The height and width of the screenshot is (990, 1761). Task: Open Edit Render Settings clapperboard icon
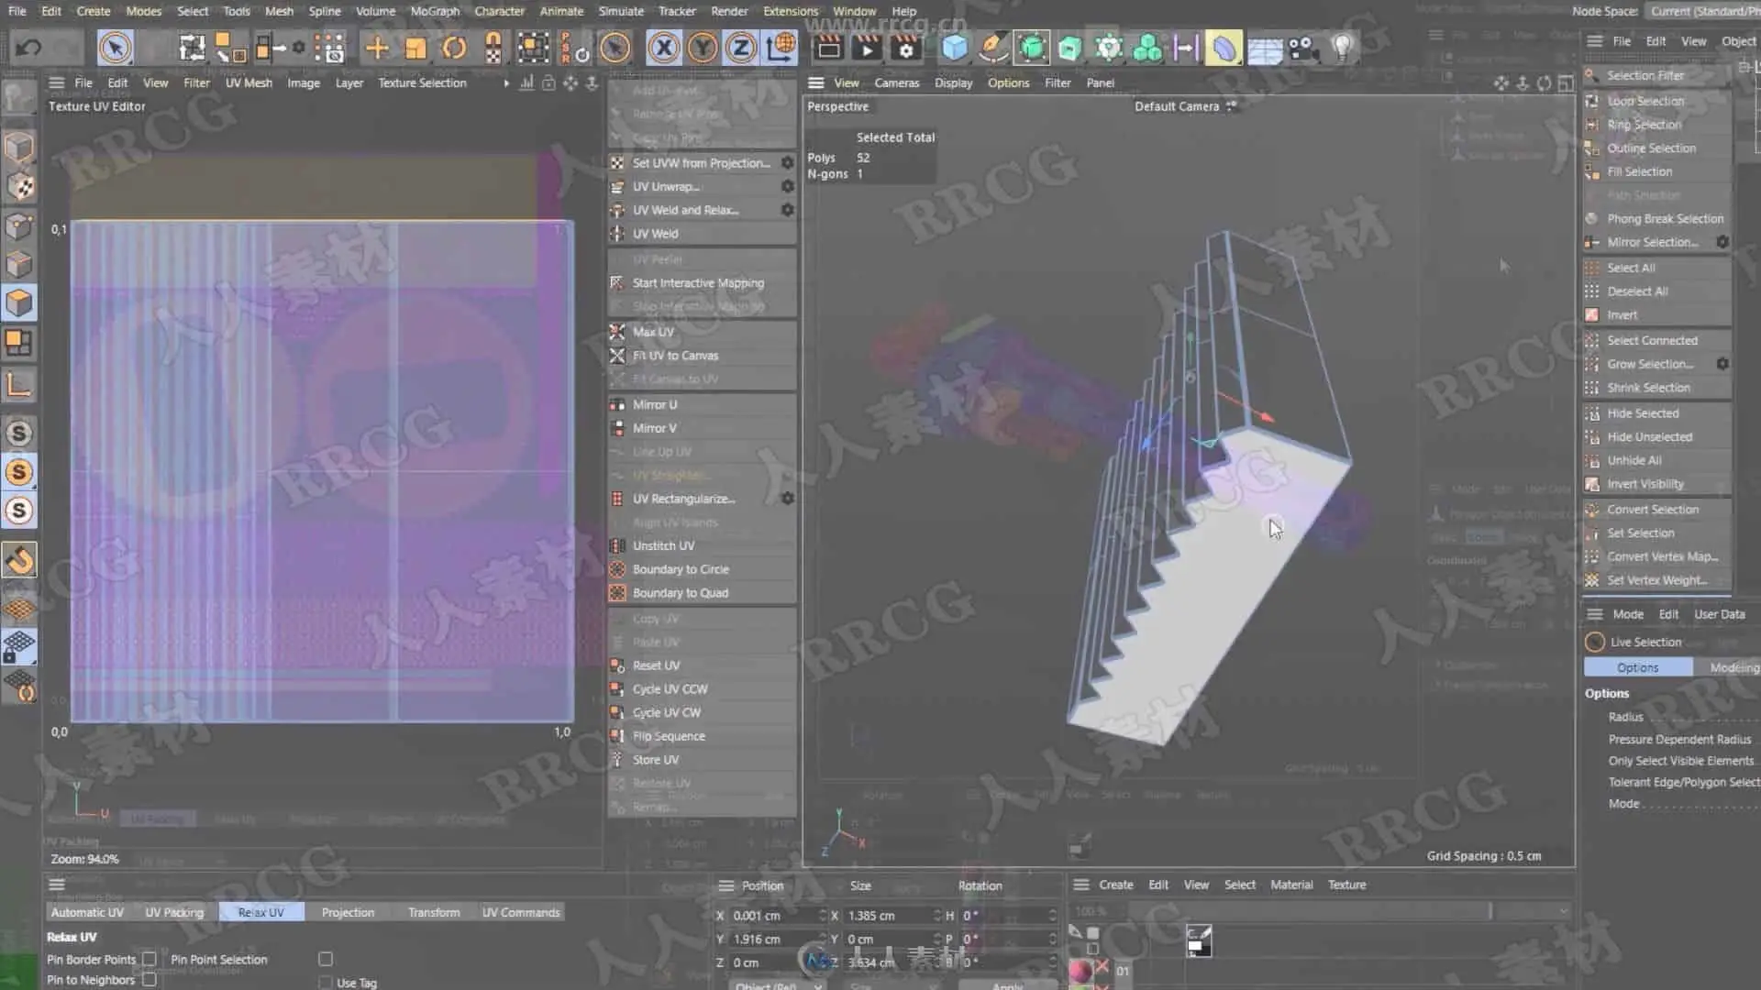coord(906,48)
